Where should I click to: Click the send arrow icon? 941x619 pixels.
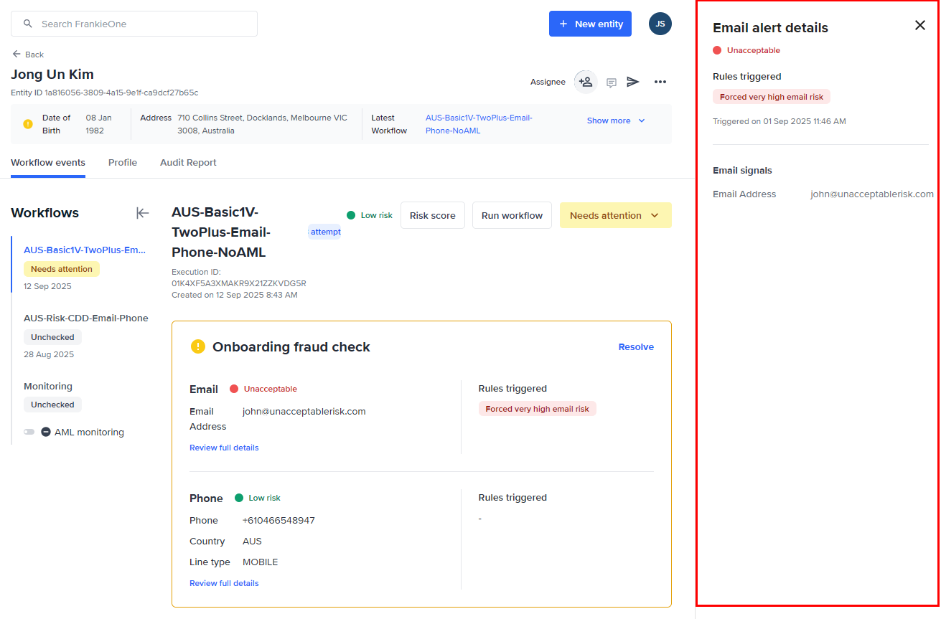coord(632,82)
